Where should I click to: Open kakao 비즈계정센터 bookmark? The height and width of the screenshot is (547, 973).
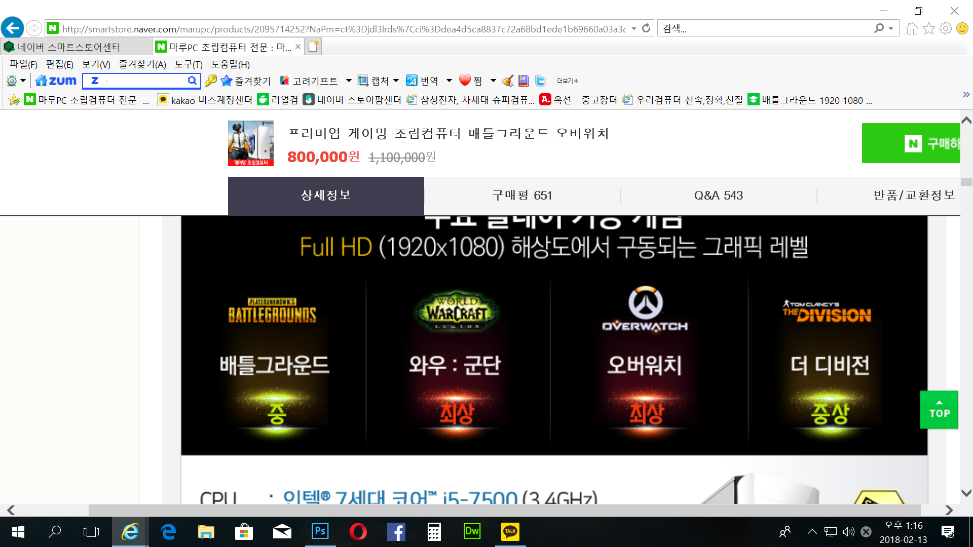pos(205,100)
